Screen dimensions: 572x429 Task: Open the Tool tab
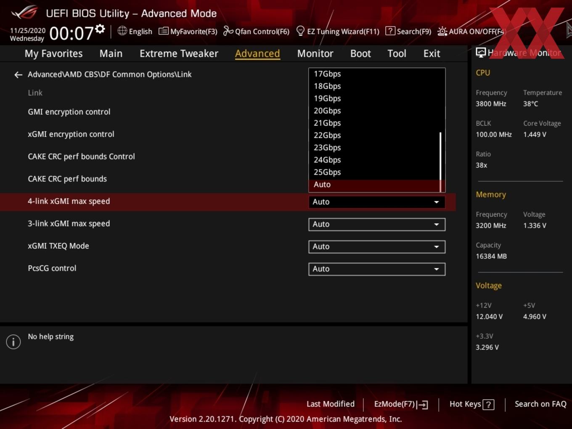[x=397, y=53]
